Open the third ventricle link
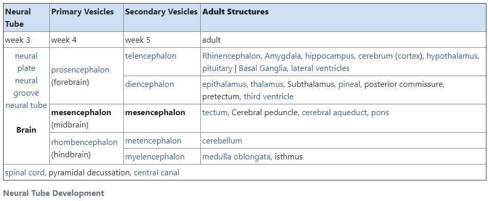This screenshot has width=488, height=201. [269, 97]
